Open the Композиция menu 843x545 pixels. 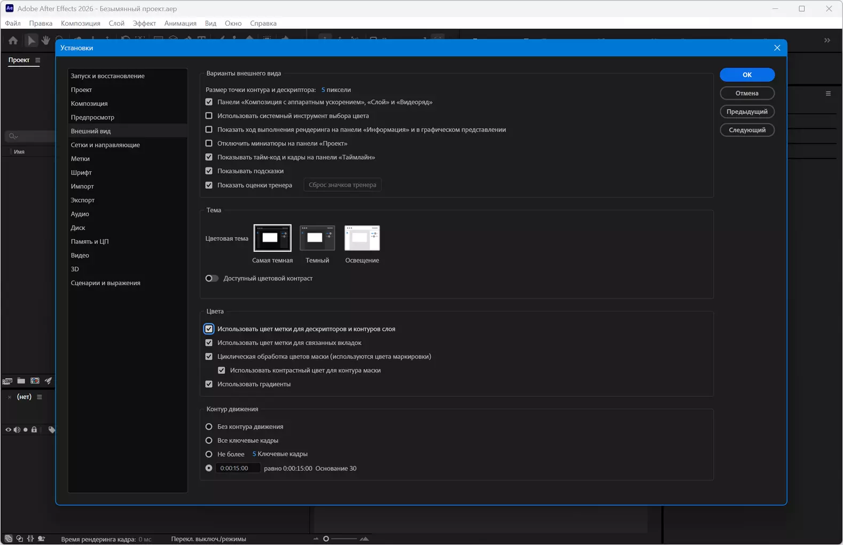pos(81,24)
